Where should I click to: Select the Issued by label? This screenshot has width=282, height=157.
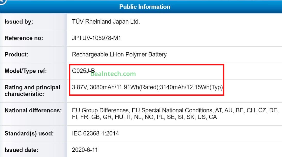[x=19, y=22]
